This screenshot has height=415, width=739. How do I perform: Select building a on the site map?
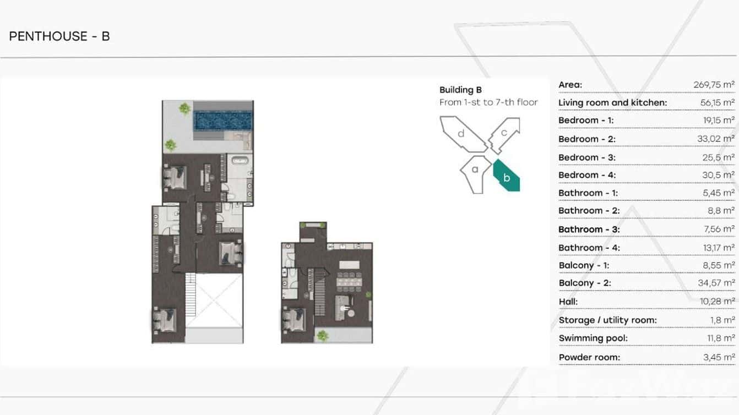(x=474, y=173)
